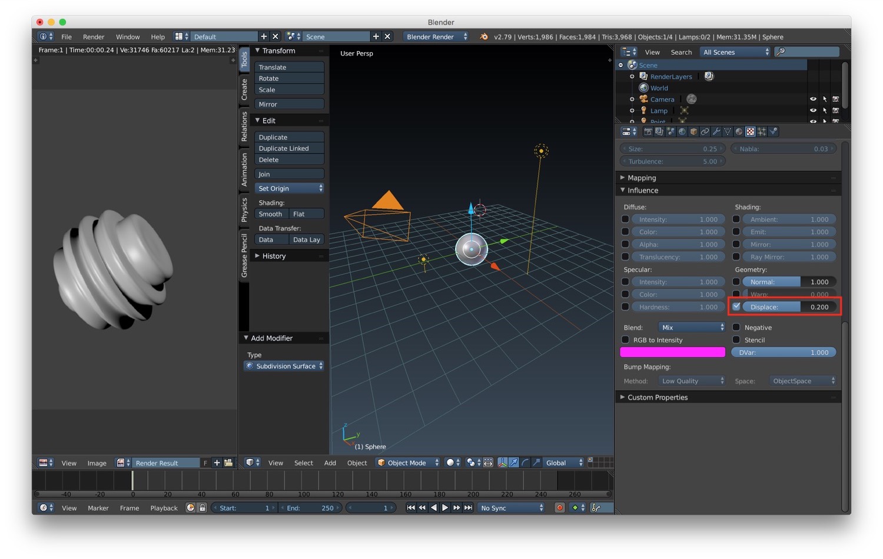Jump to the first frame
Screen dimensions: 883x559
(411, 508)
